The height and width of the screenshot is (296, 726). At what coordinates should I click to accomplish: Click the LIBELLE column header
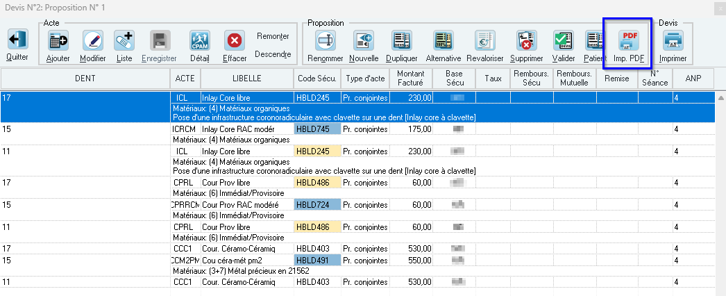[x=247, y=79]
